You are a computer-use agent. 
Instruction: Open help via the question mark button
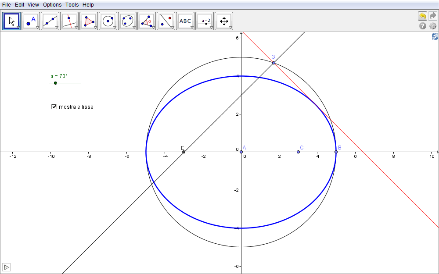tap(423, 26)
